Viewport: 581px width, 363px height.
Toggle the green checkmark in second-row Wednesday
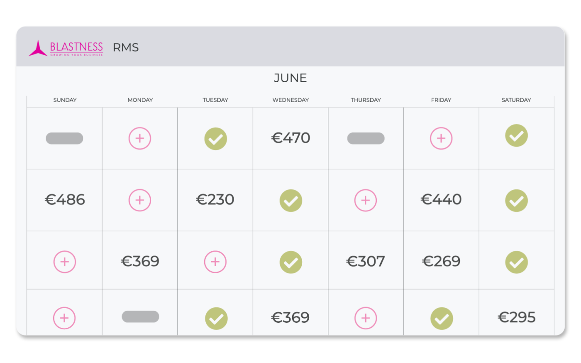click(291, 201)
